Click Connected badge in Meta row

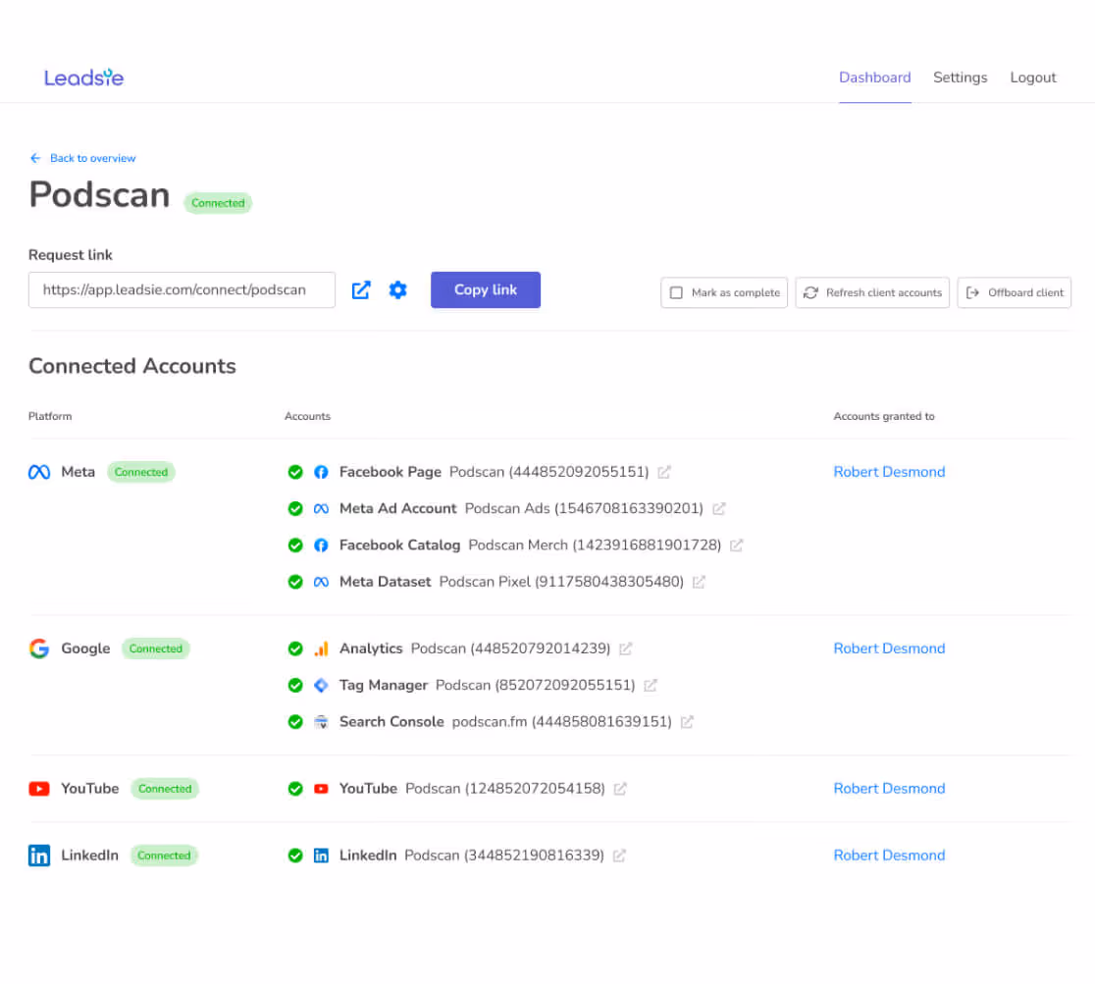point(141,472)
